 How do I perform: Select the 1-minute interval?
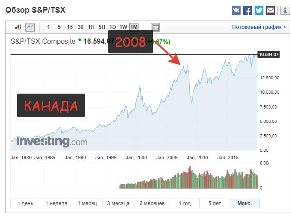(48, 27)
